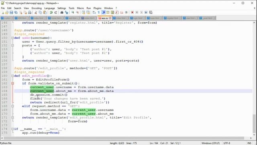This screenshot has height=145, width=257.
Task: Click the app.run(debug=True) line
Action: [x=41, y=133]
